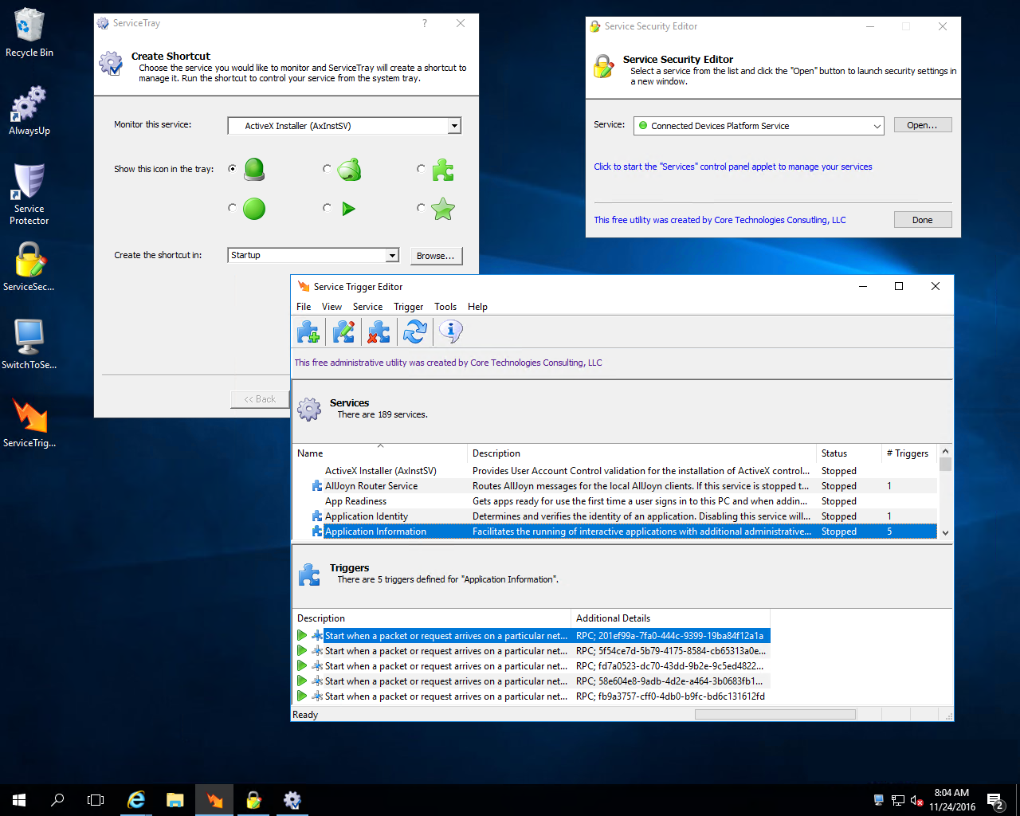Open the Trigger menu
This screenshot has width=1020, height=816.
408,307
